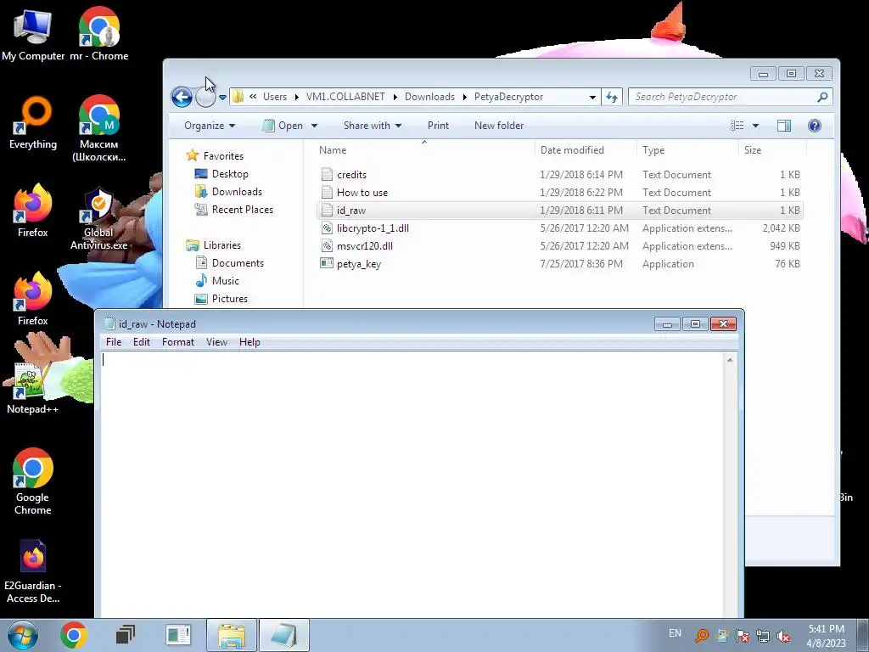Create a New folder
The image size is (869, 652).
pos(499,126)
